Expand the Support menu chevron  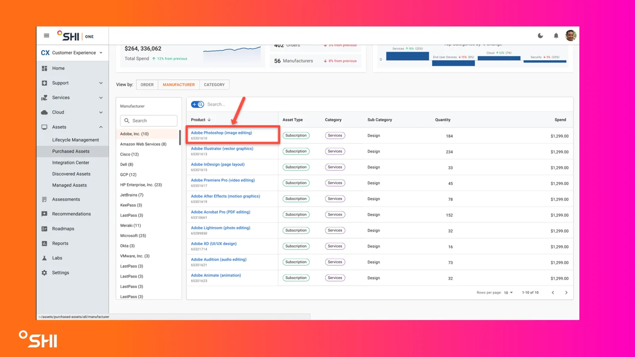pyautogui.click(x=101, y=83)
